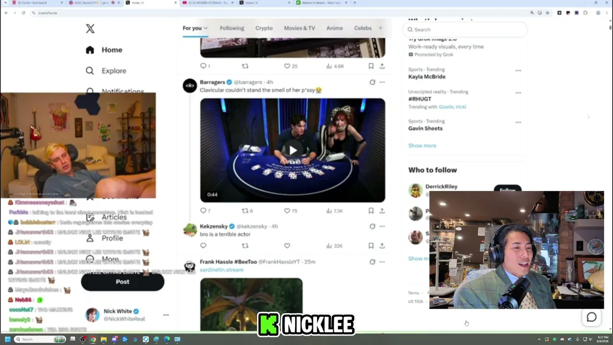Open the Frank Hassle post image
This screenshot has height=345, width=613.
pos(251,304)
